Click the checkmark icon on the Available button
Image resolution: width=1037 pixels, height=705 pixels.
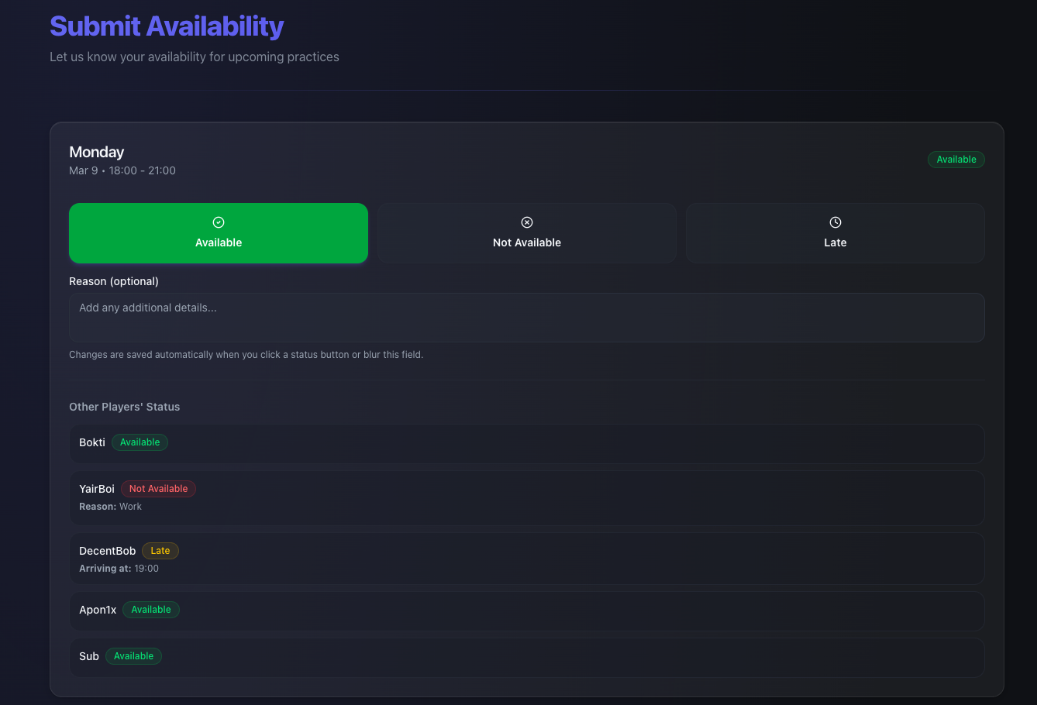tap(218, 222)
